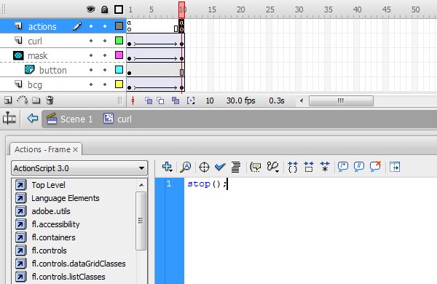Go back with the blue arrow
437x284 pixels.
(33, 119)
